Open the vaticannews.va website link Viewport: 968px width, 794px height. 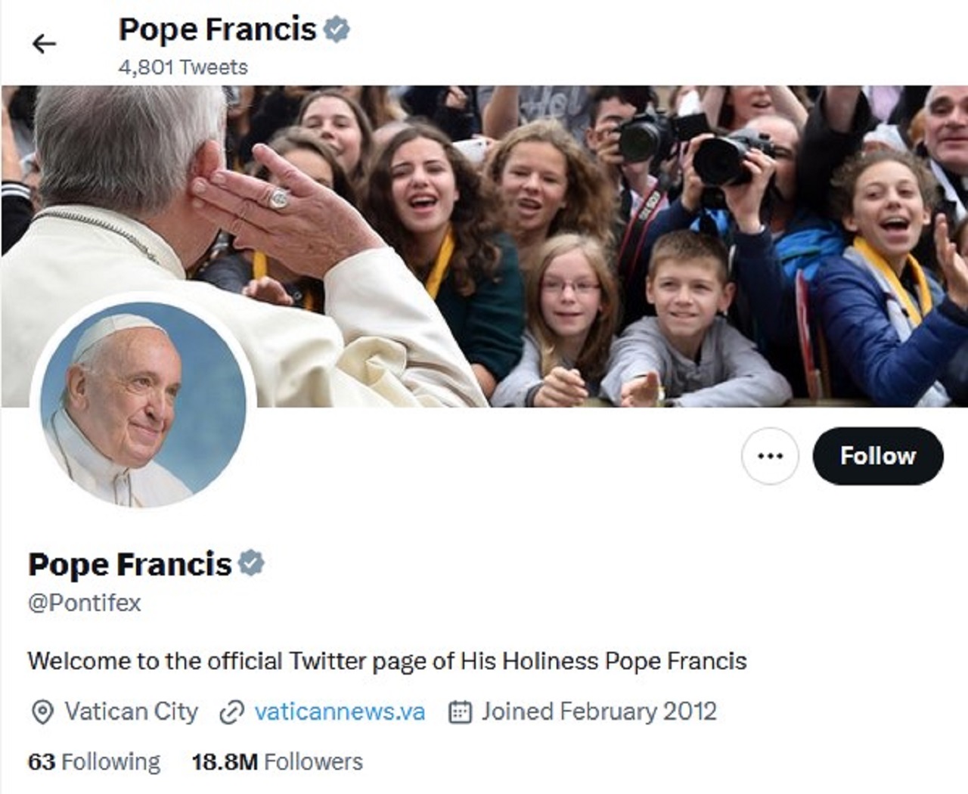340,712
